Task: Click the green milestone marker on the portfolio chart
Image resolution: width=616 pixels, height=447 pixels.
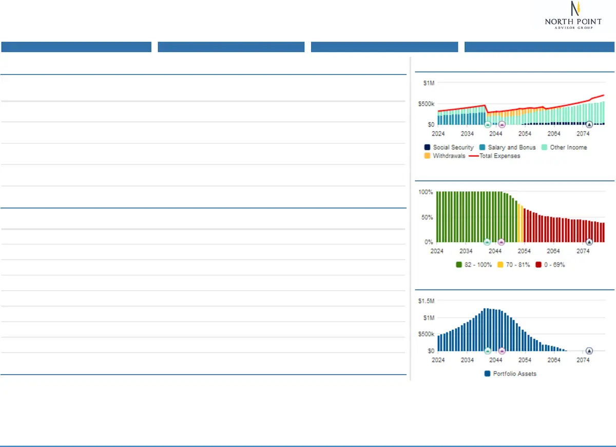Action: [488, 351]
